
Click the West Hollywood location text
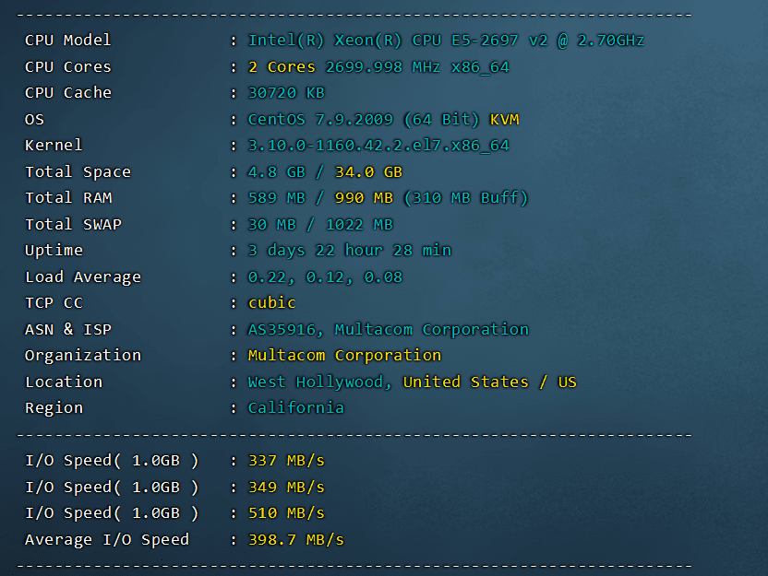(320, 382)
